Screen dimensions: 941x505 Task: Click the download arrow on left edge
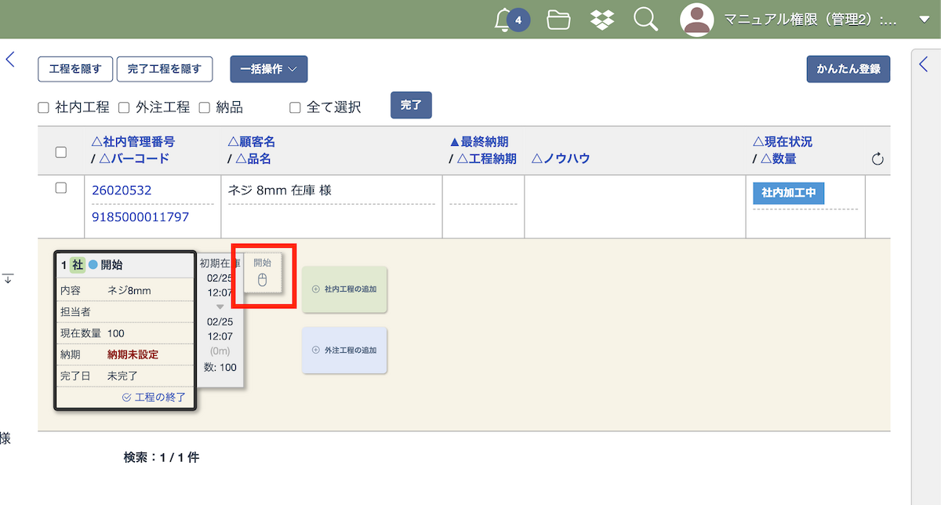click(x=8, y=278)
